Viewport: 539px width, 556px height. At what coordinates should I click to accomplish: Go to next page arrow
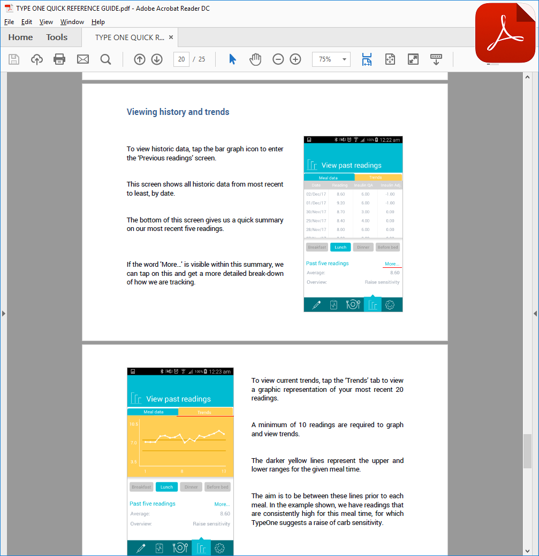[157, 59]
